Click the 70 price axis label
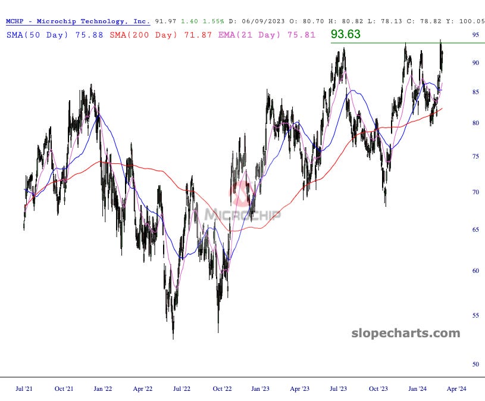Image resolution: width=485 pixels, height=401 pixels. pyautogui.click(x=475, y=192)
